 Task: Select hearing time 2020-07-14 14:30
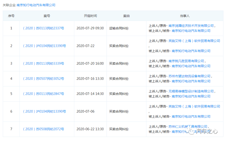tap(90, 94)
